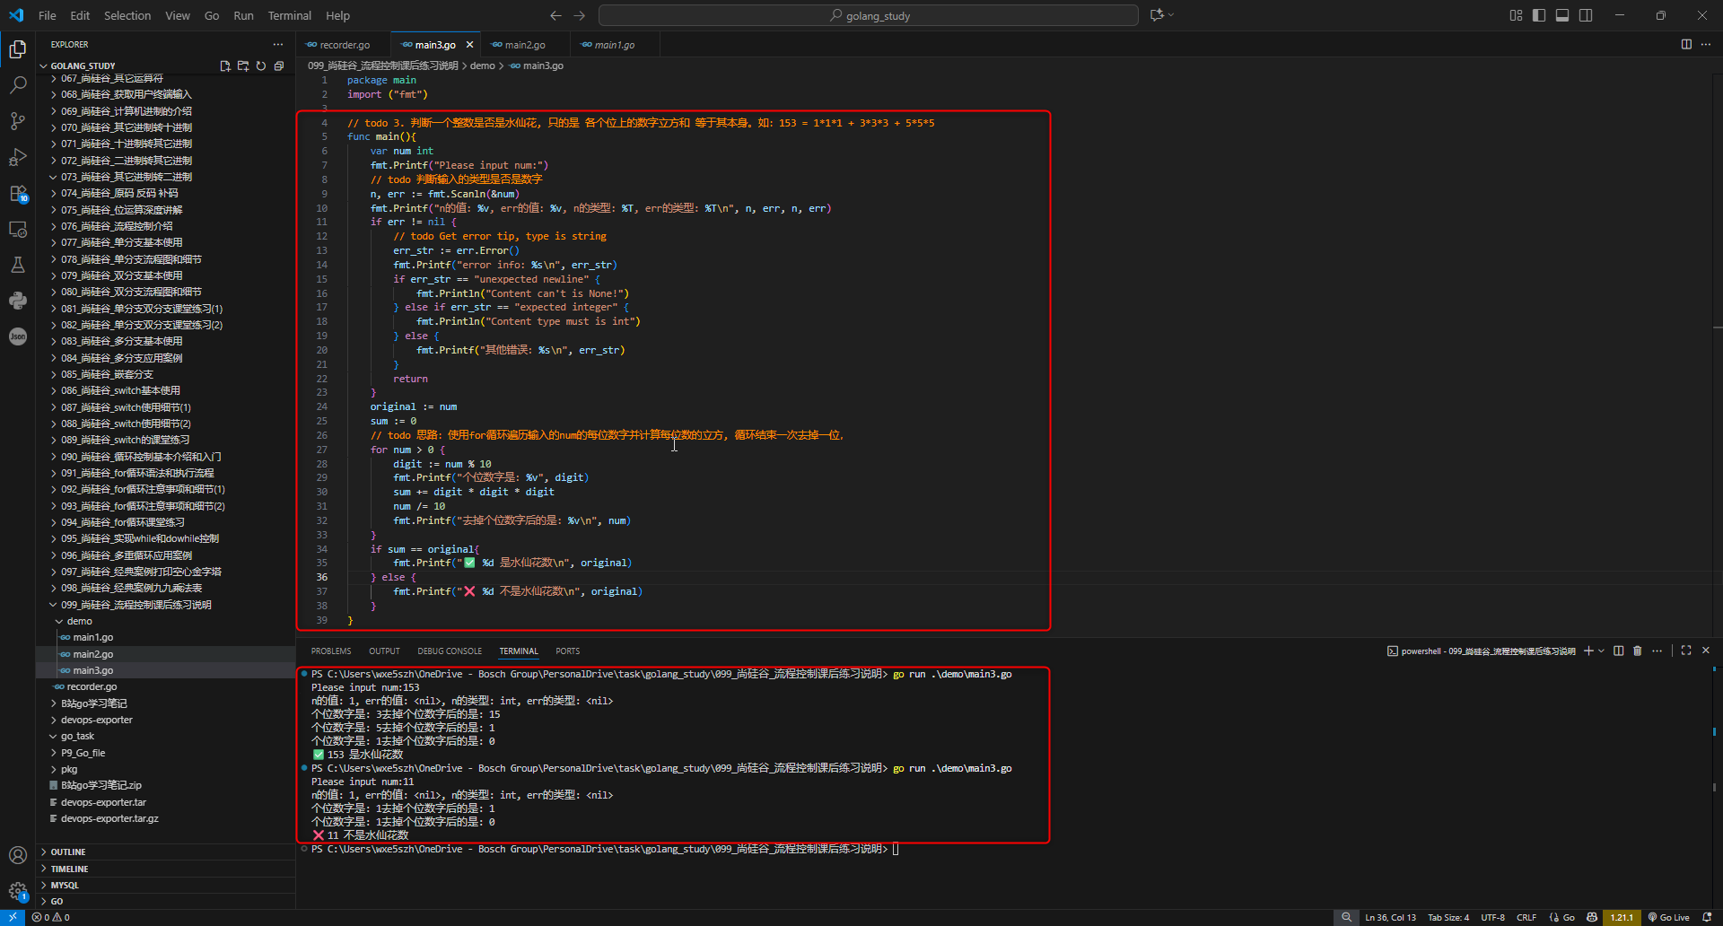Open the Remote Explorer view
Image resolution: width=1723 pixels, height=926 pixels.
click(x=18, y=229)
